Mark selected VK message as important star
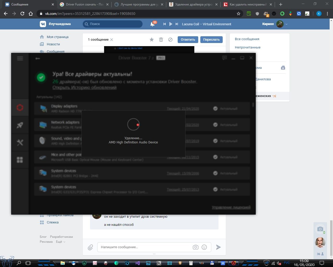The height and width of the screenshot is (267, 333). click(152, 40)
